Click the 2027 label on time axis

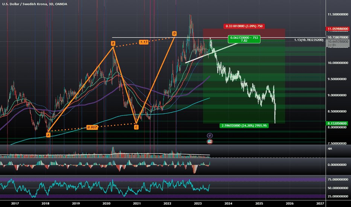(320, 203)
